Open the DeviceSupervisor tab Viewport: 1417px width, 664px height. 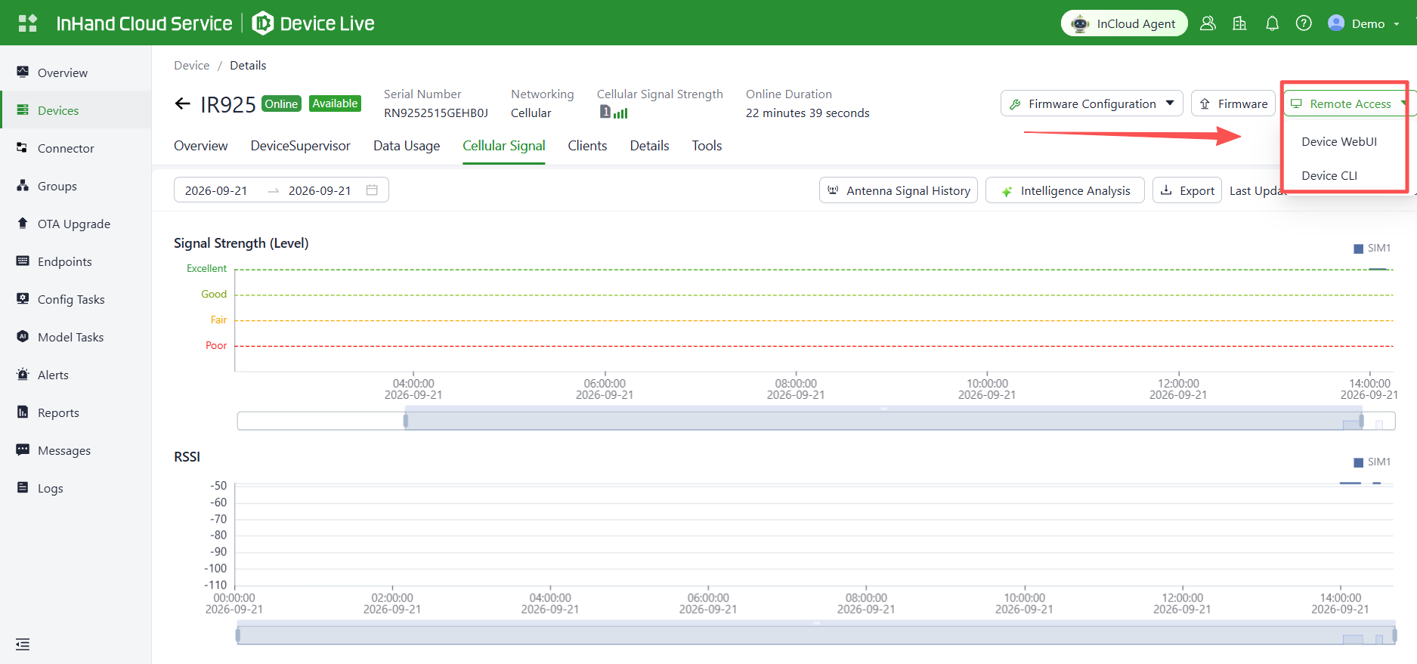[x=301, y=146]
